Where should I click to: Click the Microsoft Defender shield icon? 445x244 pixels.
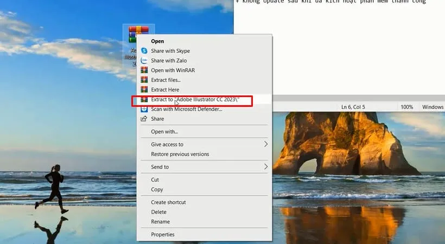pos(144,109)
